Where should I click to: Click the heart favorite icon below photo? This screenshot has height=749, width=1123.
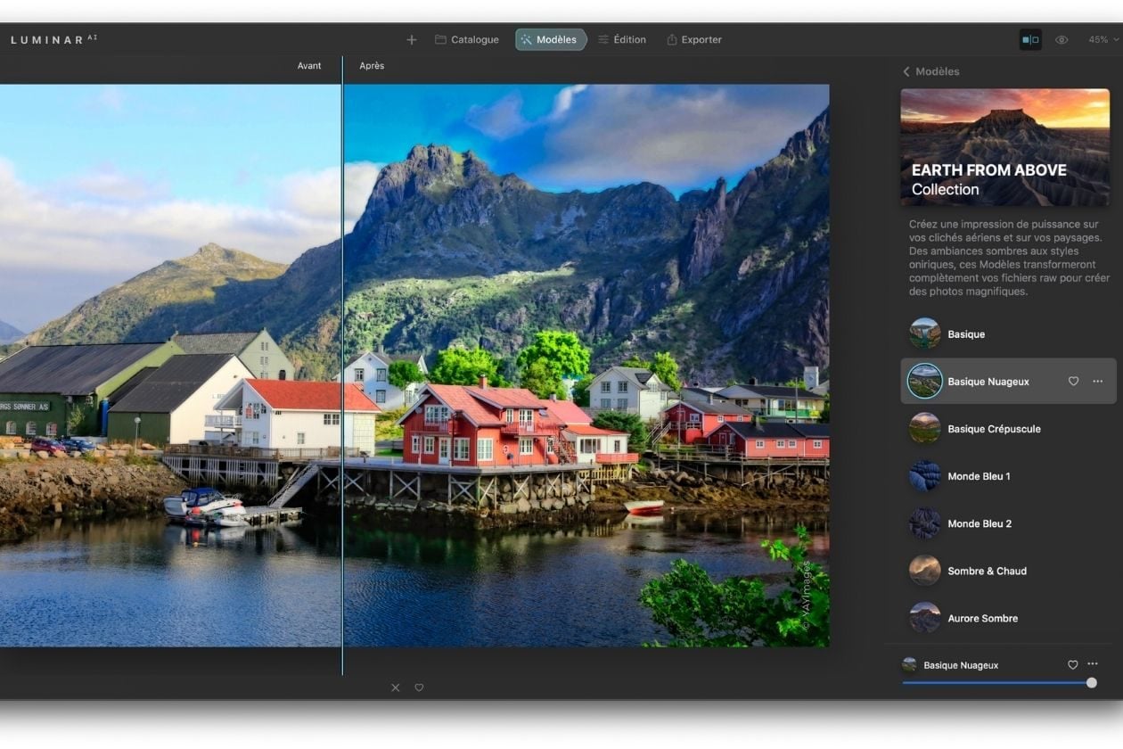tap(419, 687)
